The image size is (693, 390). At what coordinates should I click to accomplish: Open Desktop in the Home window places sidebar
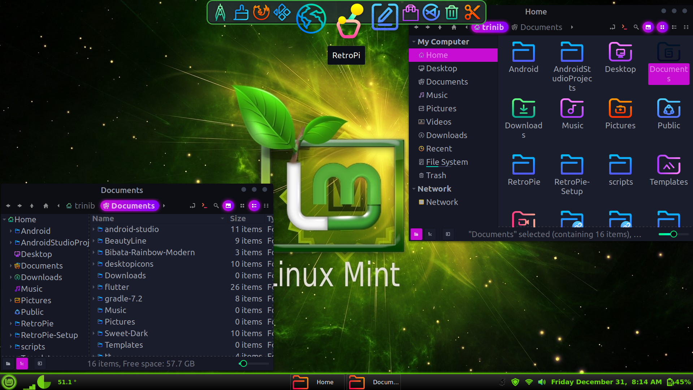(x=453, y=68)
